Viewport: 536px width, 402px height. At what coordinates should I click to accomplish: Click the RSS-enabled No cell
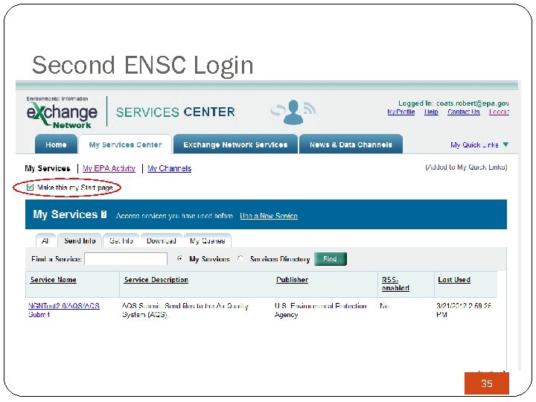pyautogui.click(x=384, y=306)
